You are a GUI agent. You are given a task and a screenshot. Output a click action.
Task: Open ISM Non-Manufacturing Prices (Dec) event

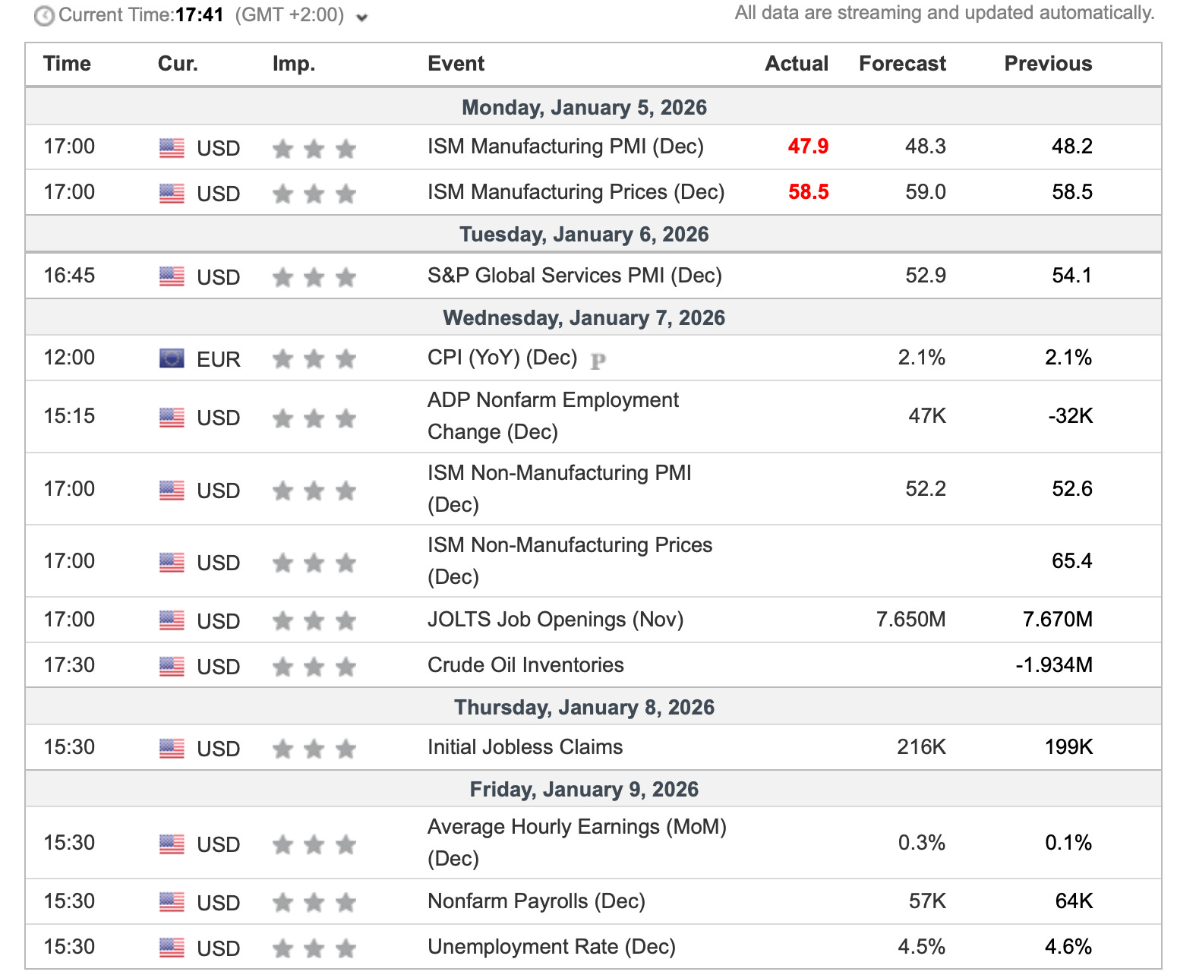[570, 560]
